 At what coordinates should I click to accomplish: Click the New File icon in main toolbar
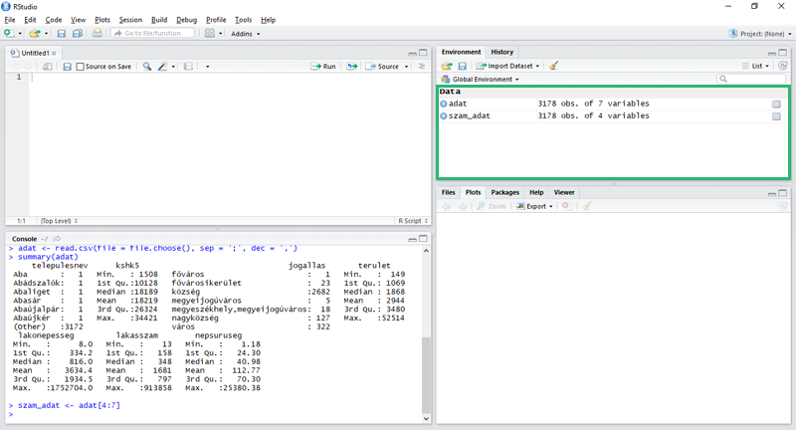tap(9, 33)
